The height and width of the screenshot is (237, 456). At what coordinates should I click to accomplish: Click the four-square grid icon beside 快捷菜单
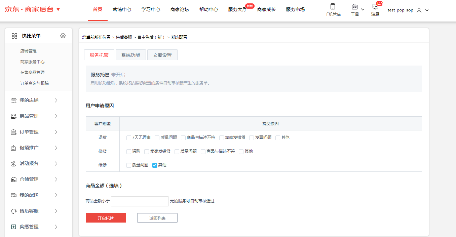coord(14,36)
